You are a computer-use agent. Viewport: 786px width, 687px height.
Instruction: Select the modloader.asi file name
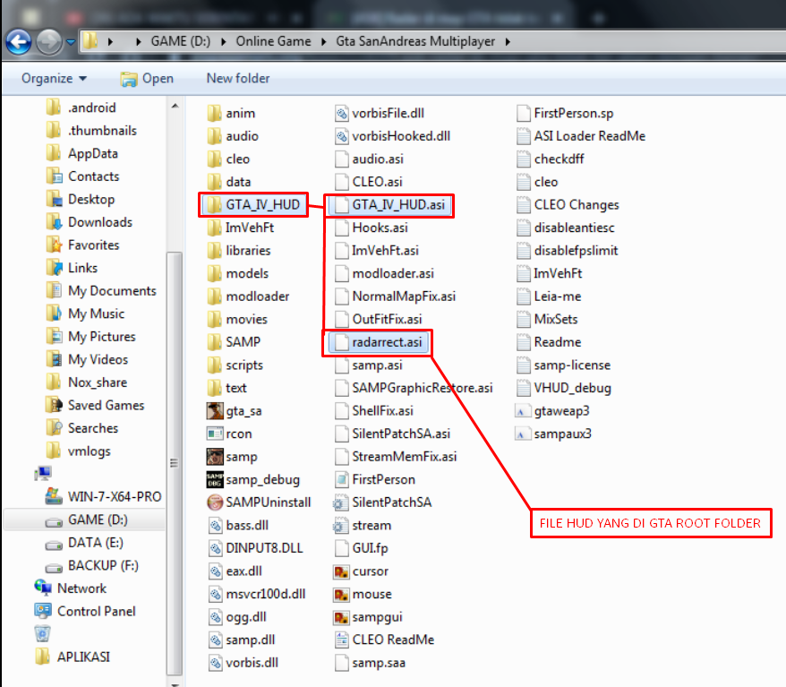click(393, 273)
